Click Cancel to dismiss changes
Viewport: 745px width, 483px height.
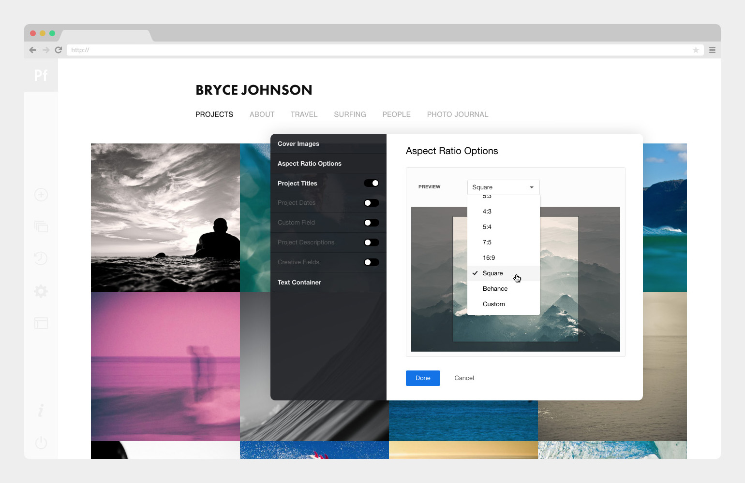click(464, 378)
